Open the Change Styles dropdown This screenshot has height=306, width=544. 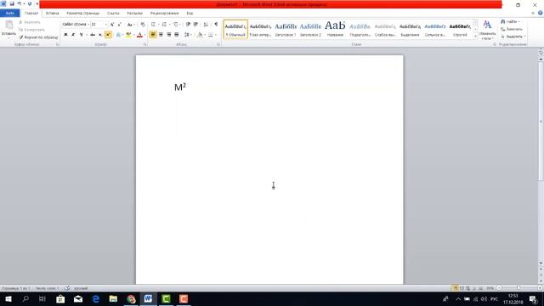[x=487, y=30]
